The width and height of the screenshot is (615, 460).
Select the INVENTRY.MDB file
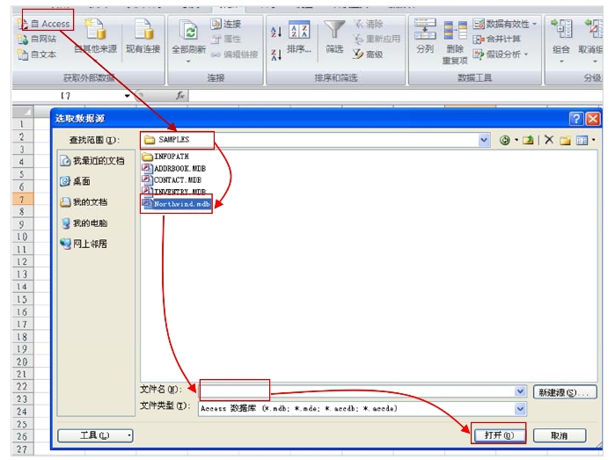tap(173, 192)
